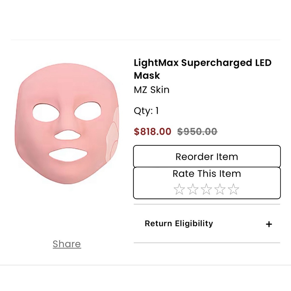Click the red $818.00 sale price
Screen dimensions: 291x291
pos(152,132)
